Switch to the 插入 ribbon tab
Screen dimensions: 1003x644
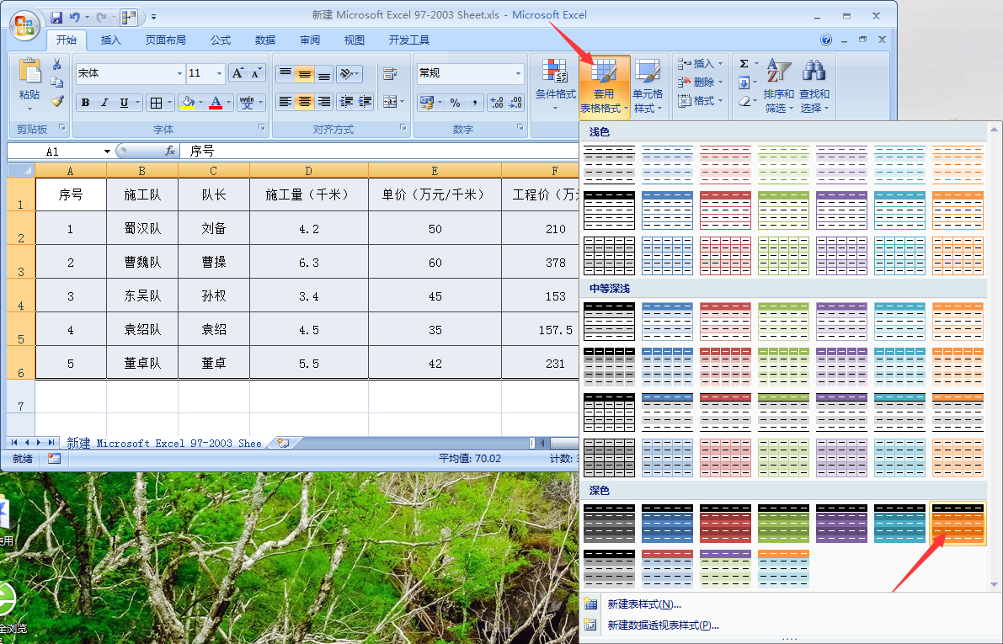tap(110, 40)
